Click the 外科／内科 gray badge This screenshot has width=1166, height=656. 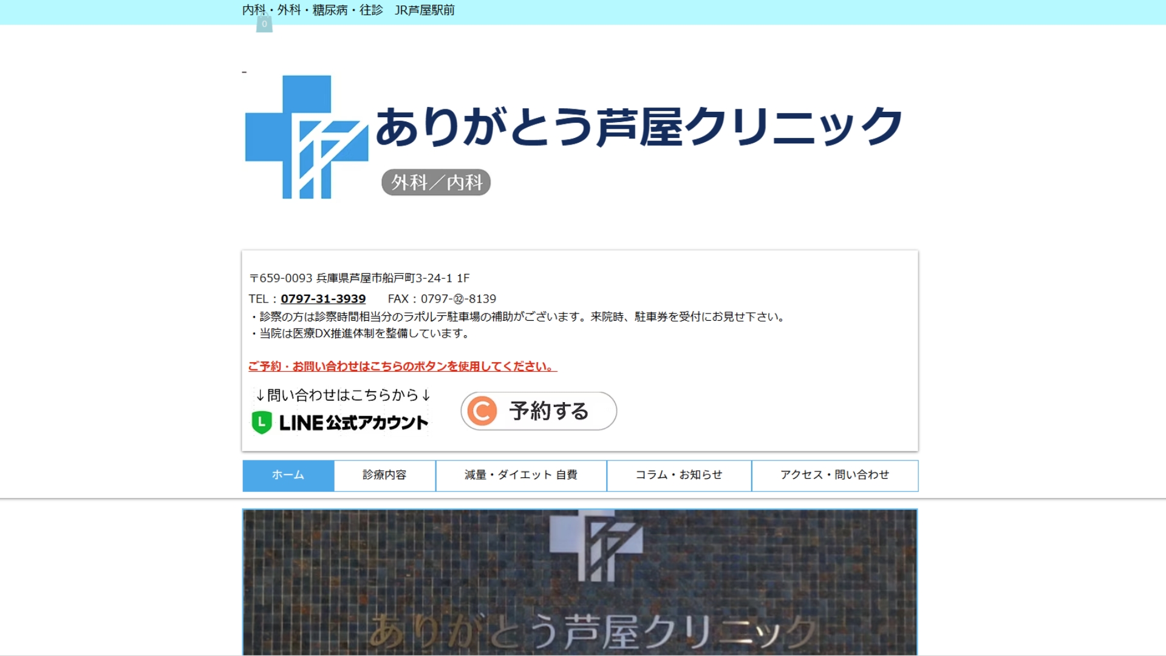tap(435, 182)
